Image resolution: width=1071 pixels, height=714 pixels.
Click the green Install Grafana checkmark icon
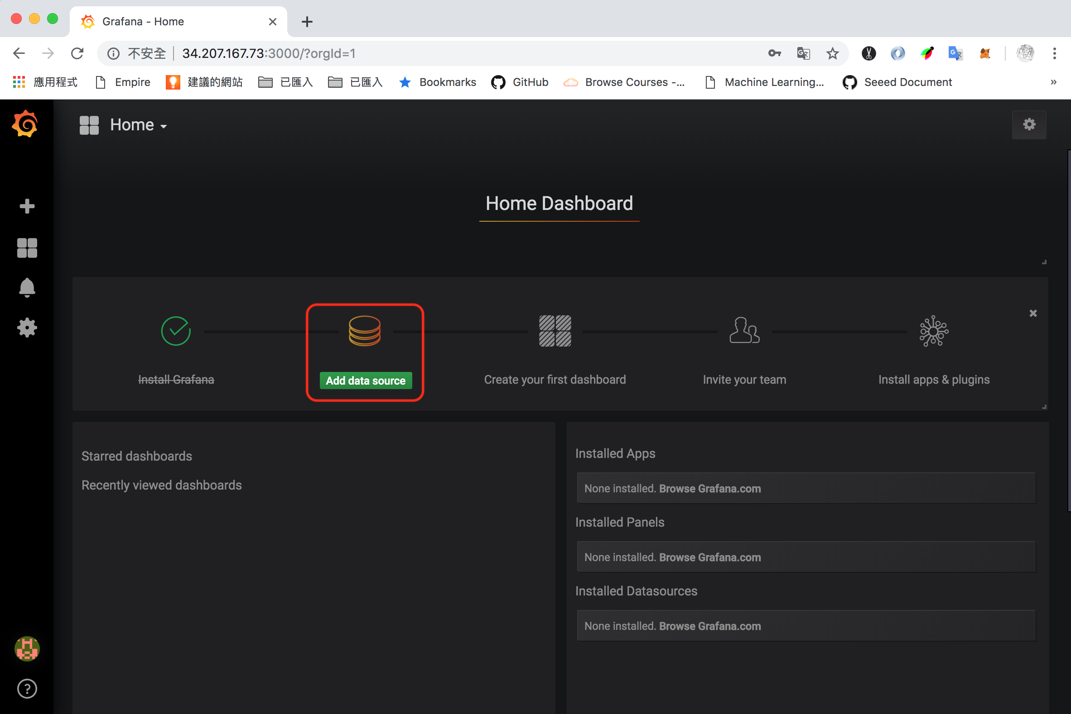pyautogui.click(x=176, y=331)
